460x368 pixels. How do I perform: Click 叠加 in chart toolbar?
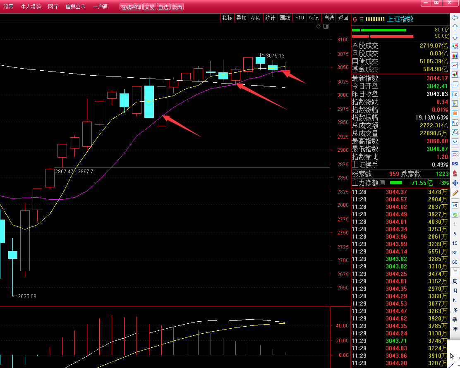[242, 18]
